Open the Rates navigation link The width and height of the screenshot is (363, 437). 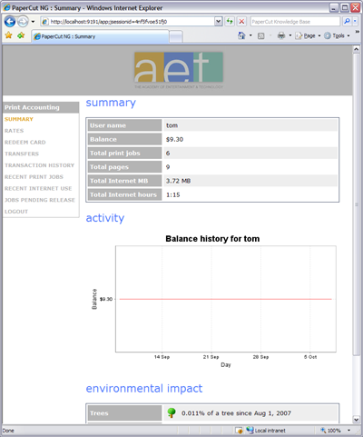[x=14, y=131]
